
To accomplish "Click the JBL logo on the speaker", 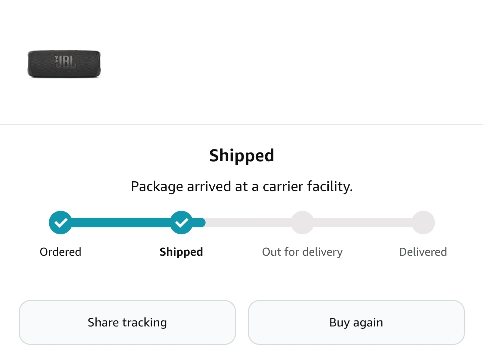I will pos(66,62).
